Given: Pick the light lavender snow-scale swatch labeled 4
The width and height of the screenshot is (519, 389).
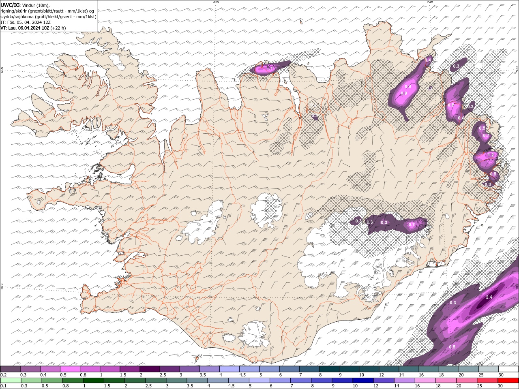Looking at the screenshot, I should point(229,369).
